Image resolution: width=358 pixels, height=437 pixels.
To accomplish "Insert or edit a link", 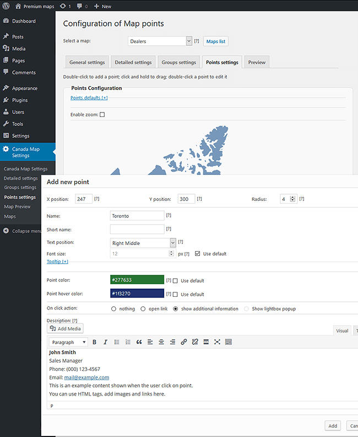I will (x=184, y=342).
